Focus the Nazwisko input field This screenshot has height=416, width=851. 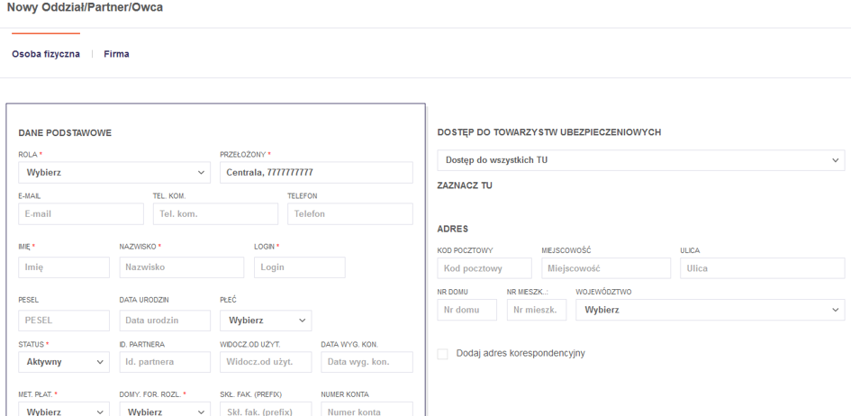point(181,267)
